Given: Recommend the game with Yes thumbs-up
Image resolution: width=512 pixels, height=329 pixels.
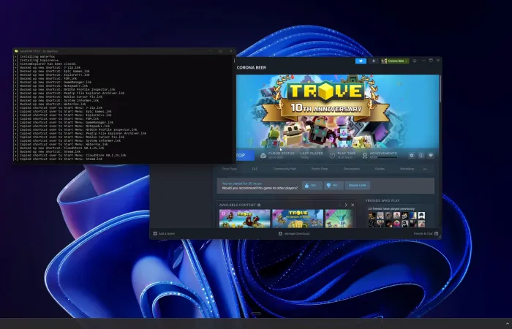Looking at the screenshot, I should tap(312, 186).
